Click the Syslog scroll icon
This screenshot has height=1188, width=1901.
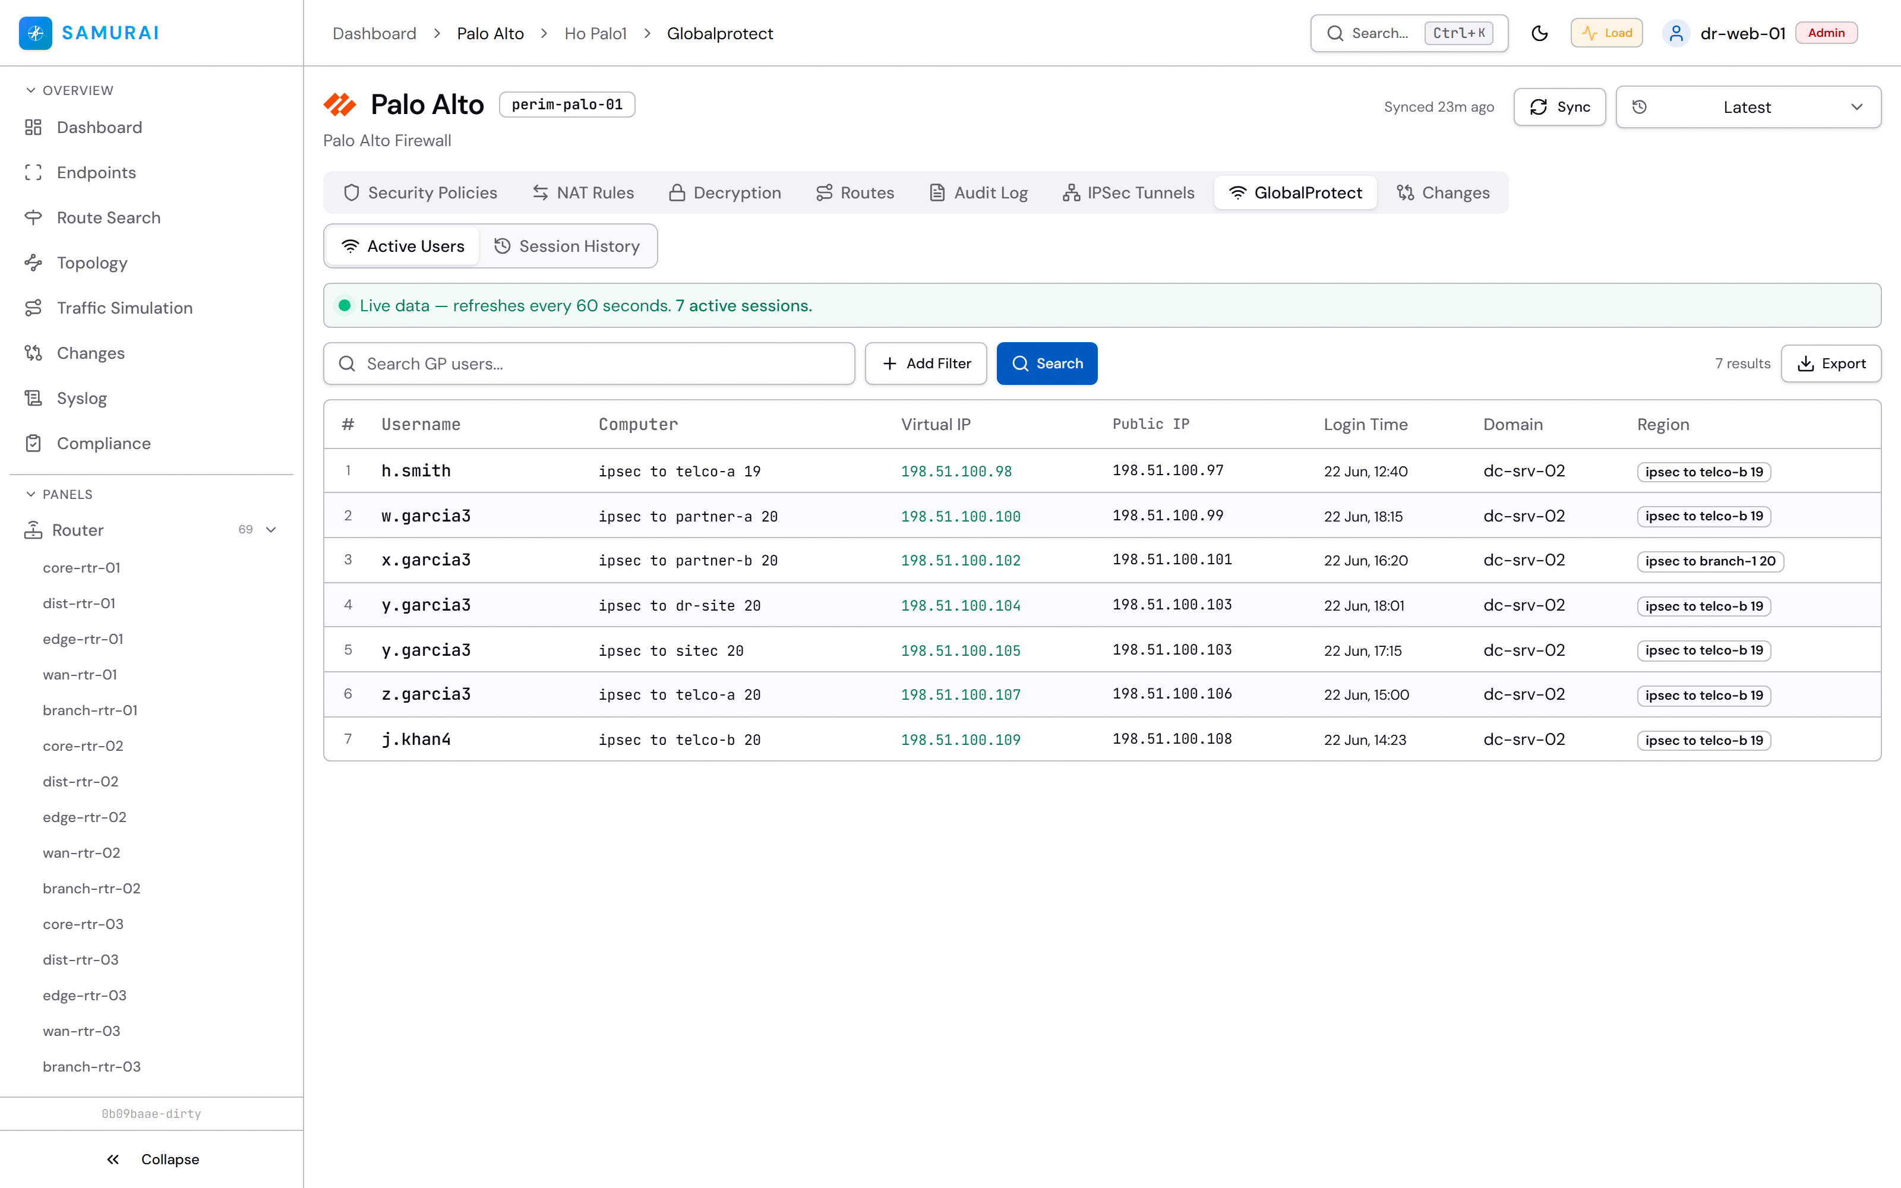[33, 399]
